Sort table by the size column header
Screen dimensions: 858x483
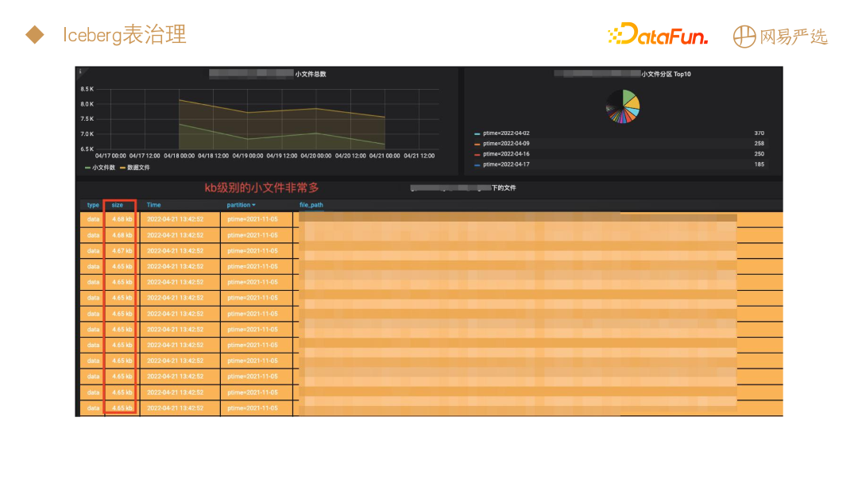[117, 205]
